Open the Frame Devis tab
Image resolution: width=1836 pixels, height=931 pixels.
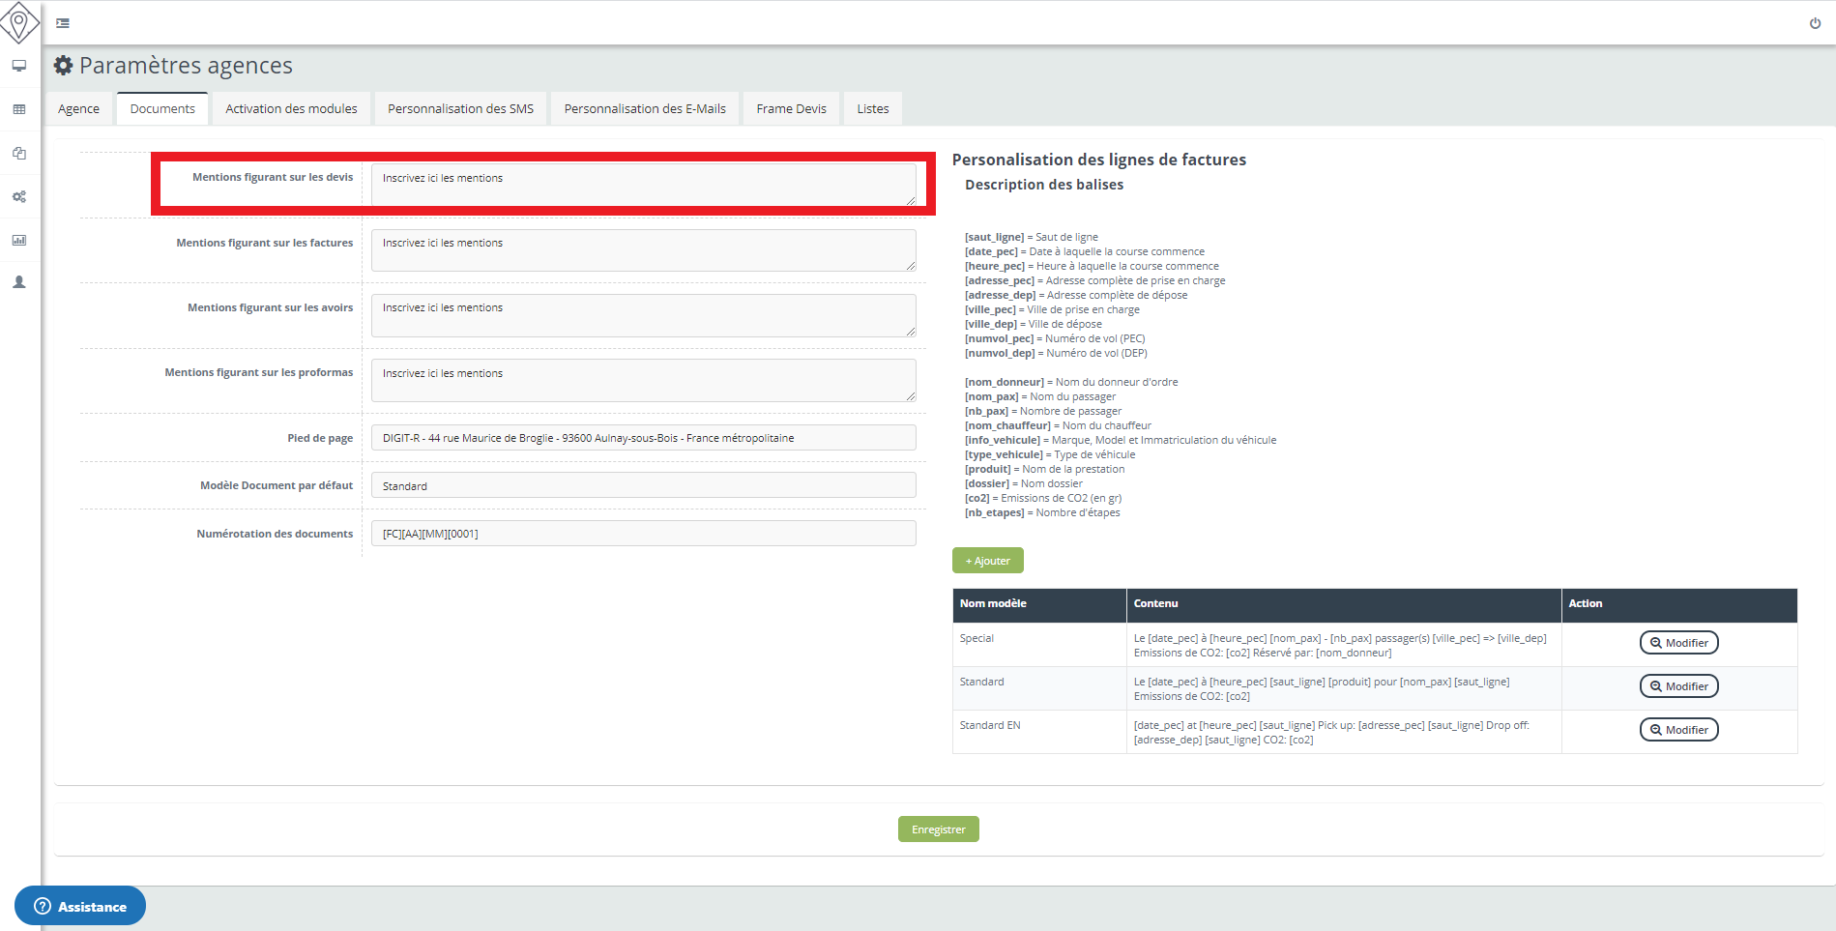tap(791, 108)
